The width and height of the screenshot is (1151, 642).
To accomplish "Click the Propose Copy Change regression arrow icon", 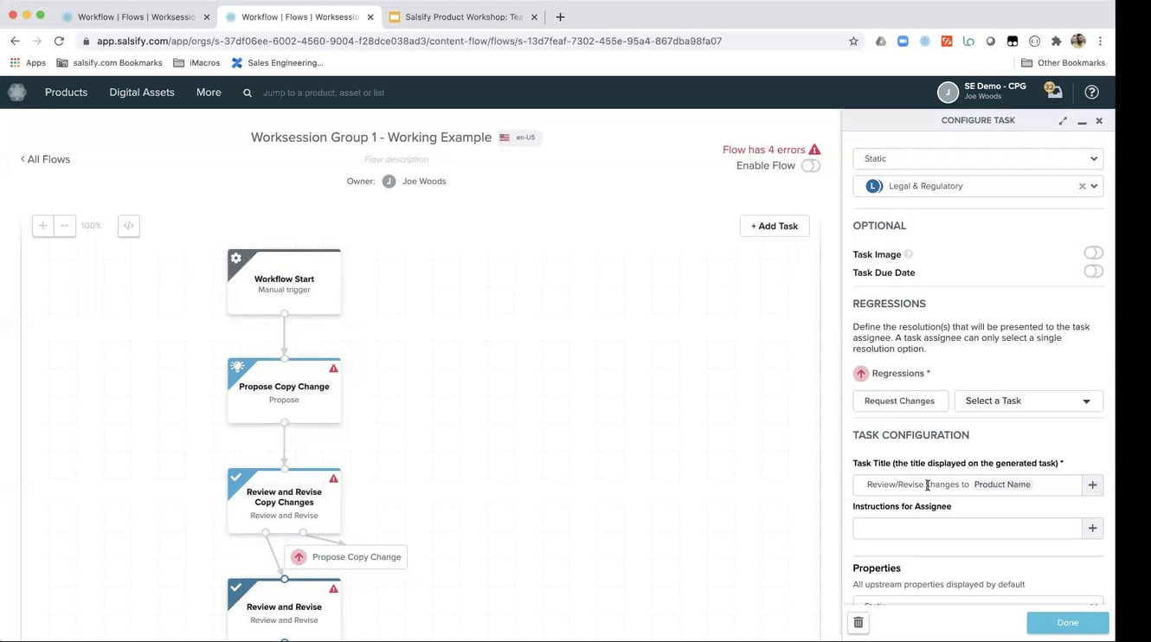I will (299, 557).
